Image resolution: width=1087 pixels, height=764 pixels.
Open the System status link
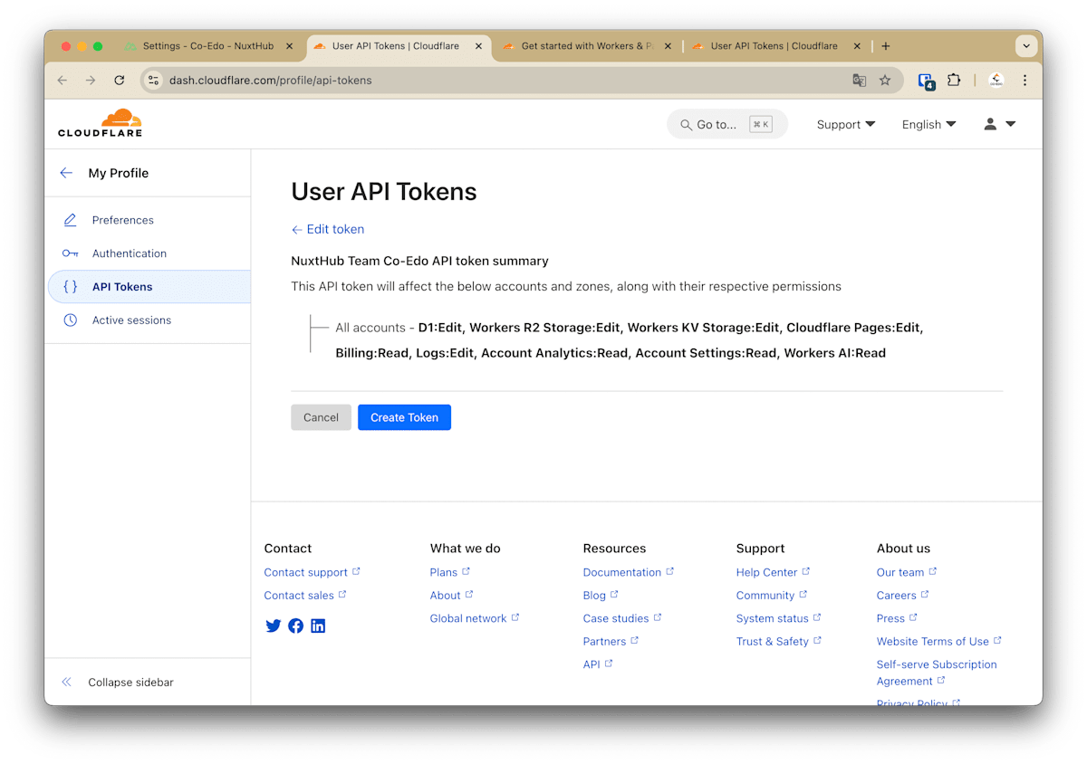click(779, 618)
